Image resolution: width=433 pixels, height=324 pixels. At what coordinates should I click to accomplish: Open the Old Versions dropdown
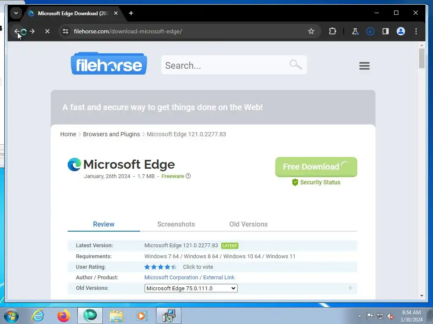pyautogui.click(x=191, y=288)
